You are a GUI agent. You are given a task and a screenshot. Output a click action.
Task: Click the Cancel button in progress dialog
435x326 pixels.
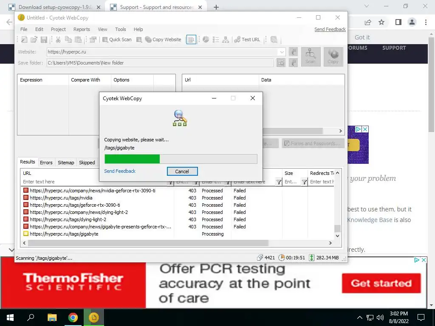(182, 171)
